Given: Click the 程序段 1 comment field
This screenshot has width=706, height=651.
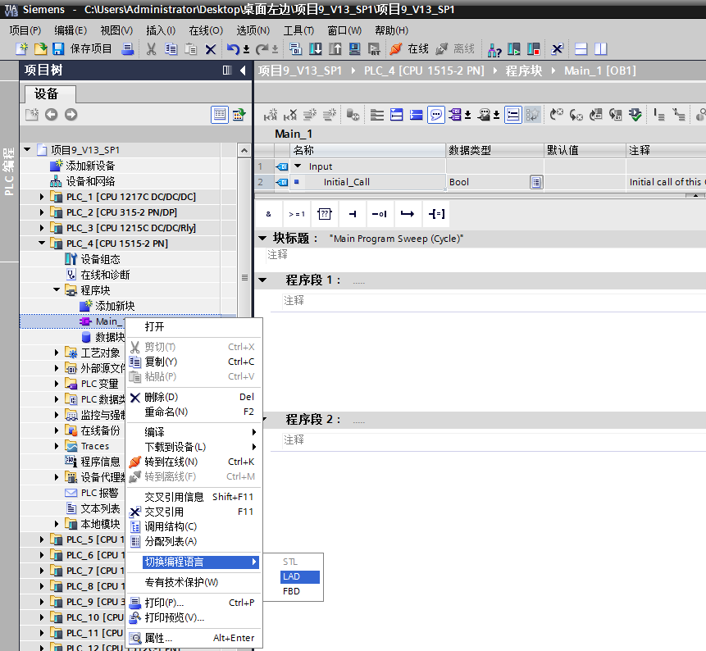Looking at the screenshot, I should click(494, 300).
